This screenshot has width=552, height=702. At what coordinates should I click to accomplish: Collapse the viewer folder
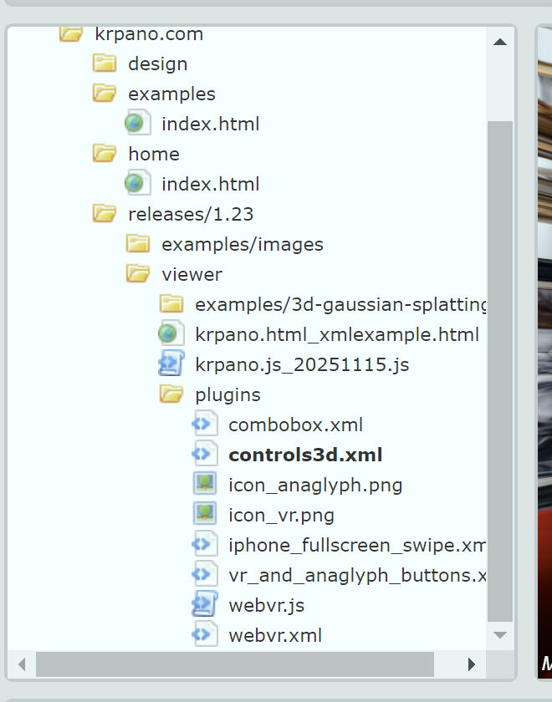(x=138, y=274)
